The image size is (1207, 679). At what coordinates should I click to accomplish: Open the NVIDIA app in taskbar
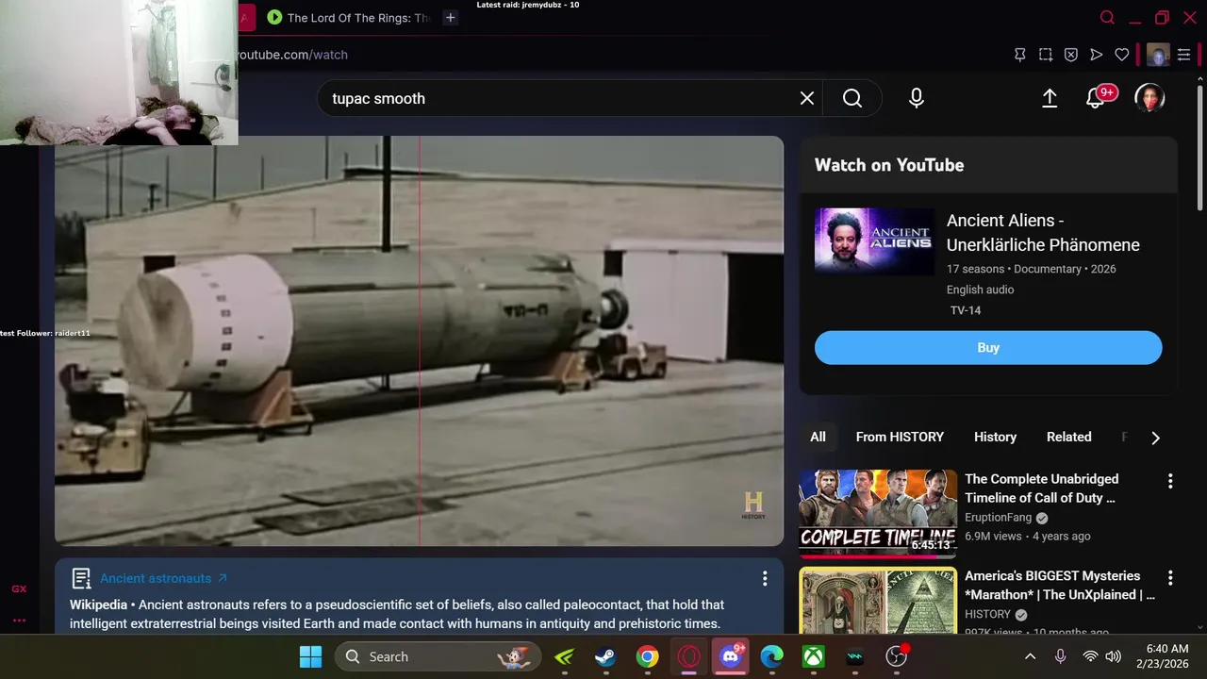564,656
